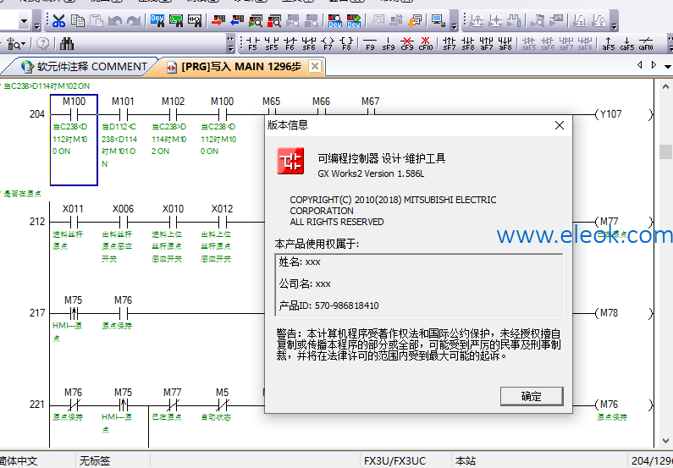
Task: Click the windows with orange arrow icon
Action: click(415, 20)
